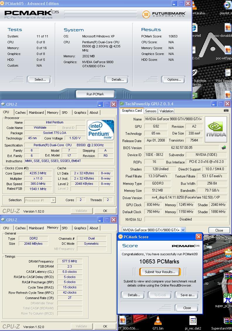Click Details... in PCMark Score dialog
The width and height of the screenshot is (232, 331).
(133, 295)
